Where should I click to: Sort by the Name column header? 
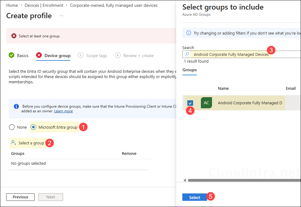click(223, 88)
